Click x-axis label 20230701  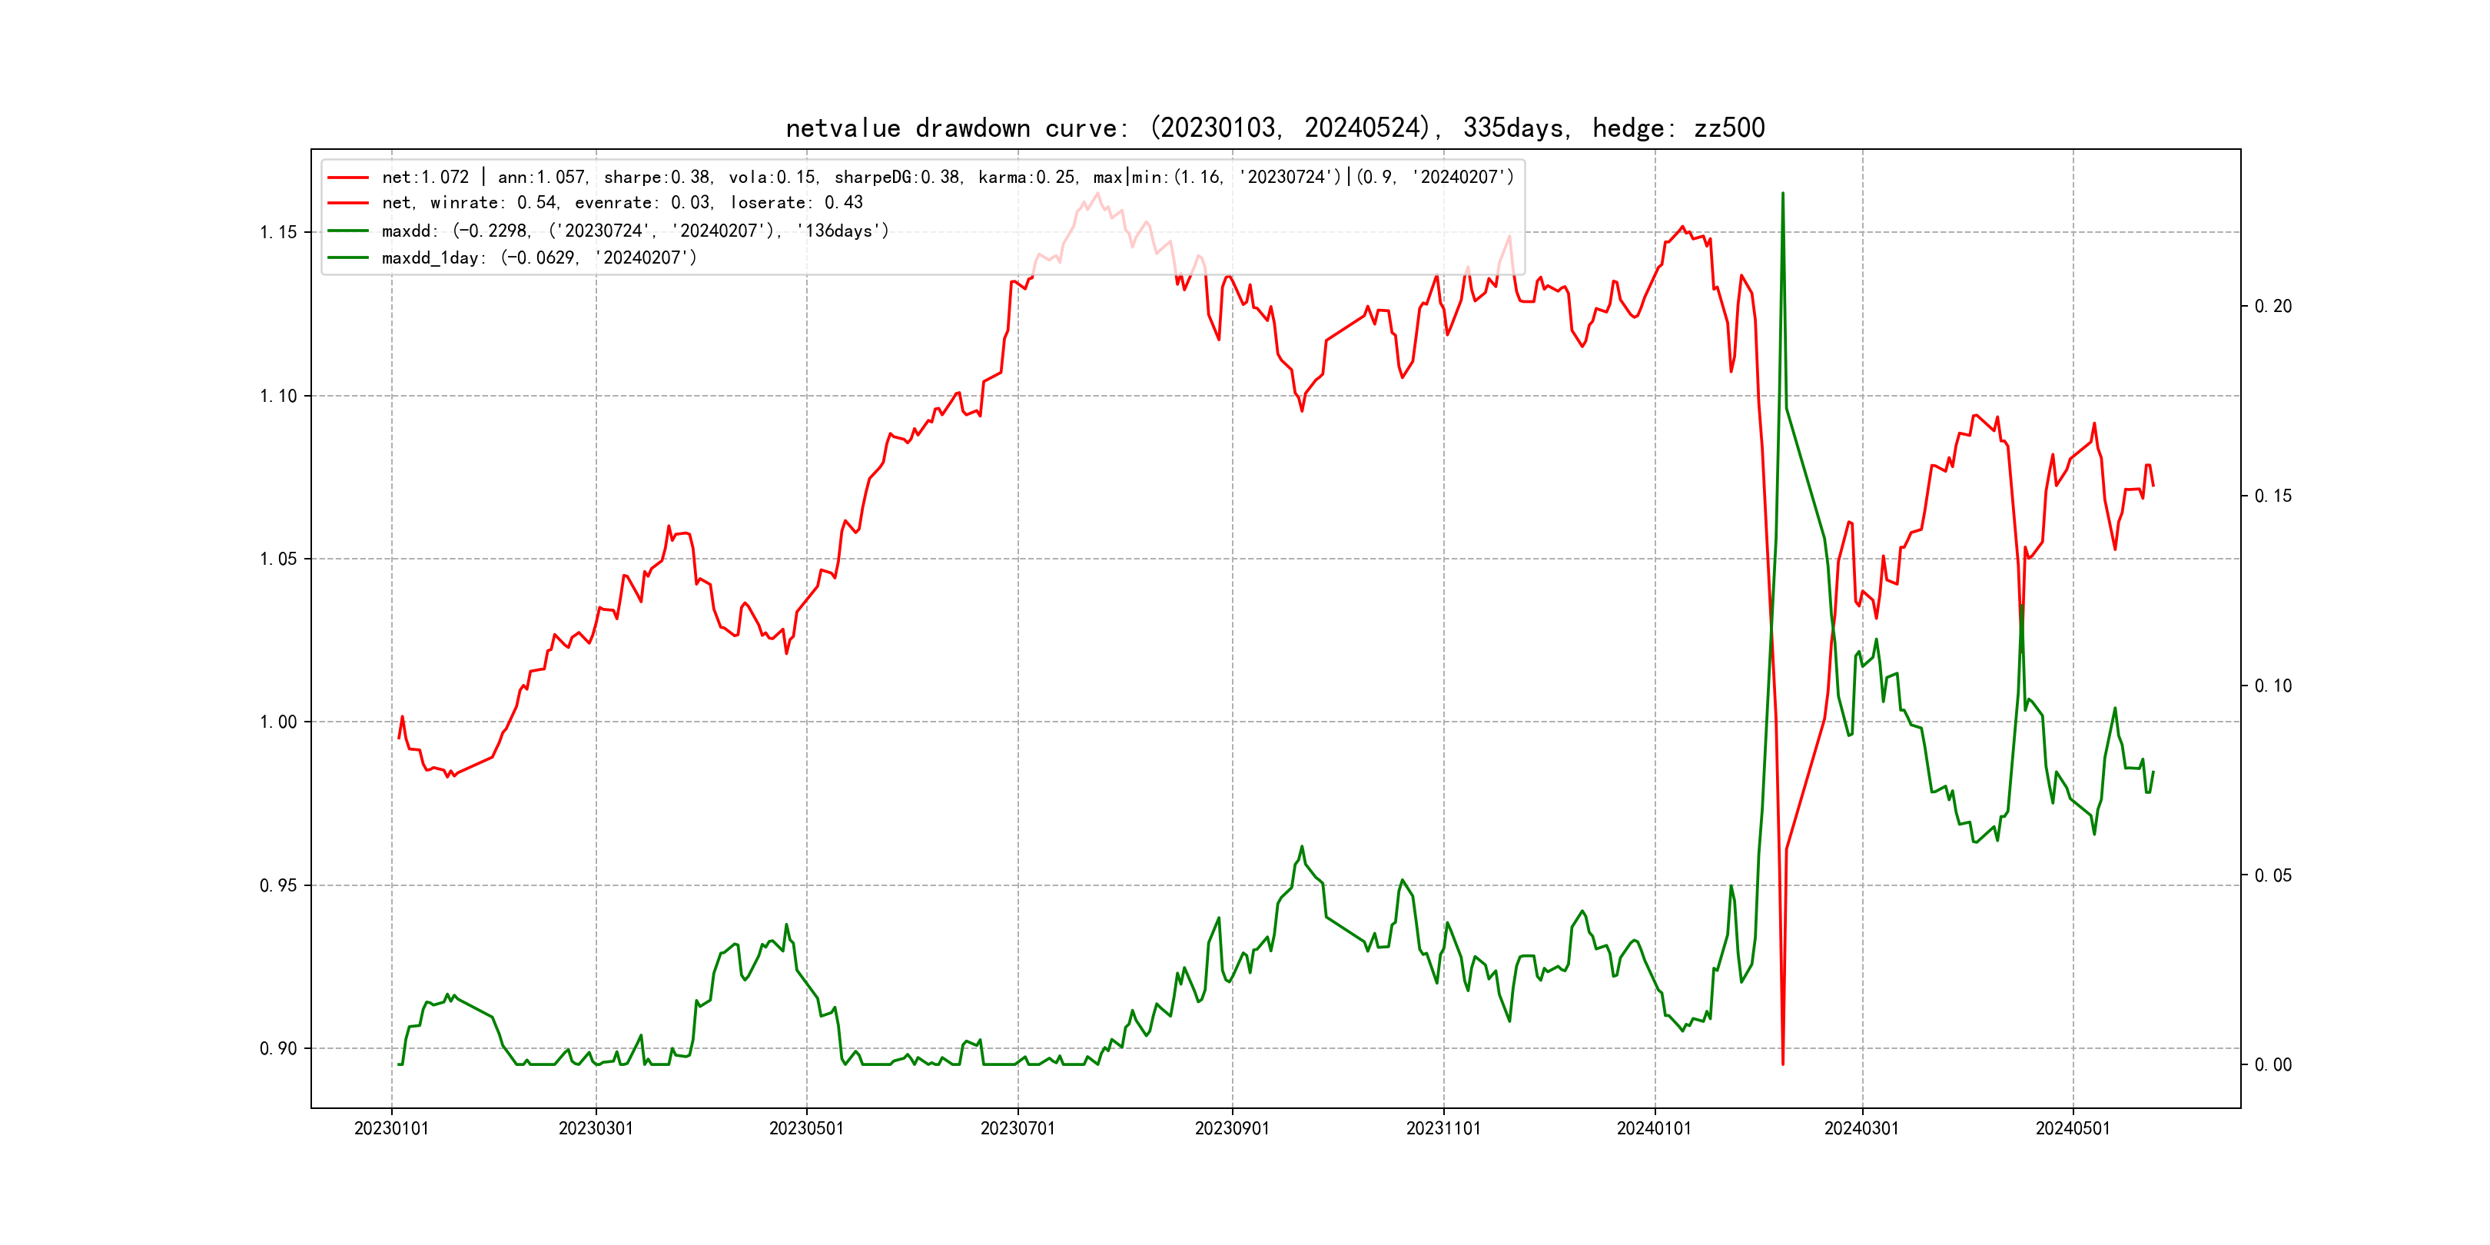(1017, 1128)
